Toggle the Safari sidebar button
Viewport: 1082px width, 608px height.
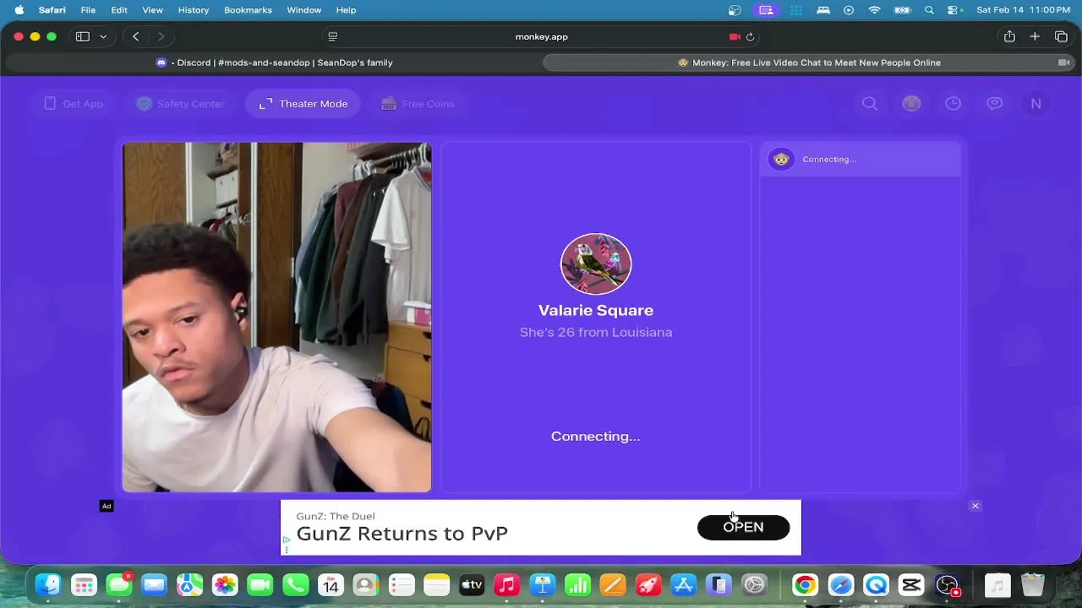[83, 36]
